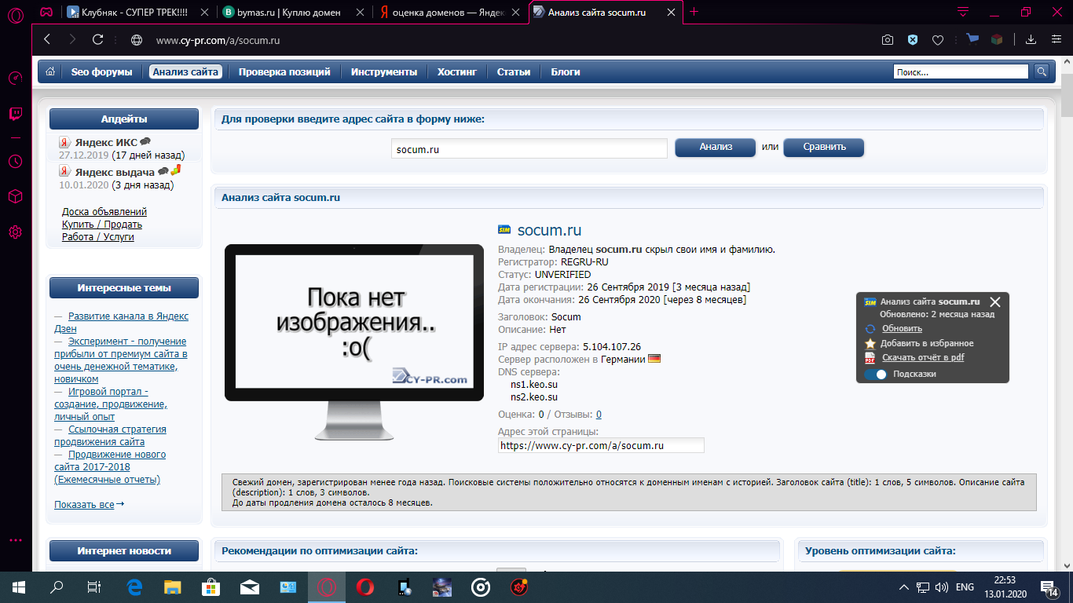The width and height of the screenshot is (1073, 603).
Task: Click the site address input containing socum.ru
Action: [x=529, y=148]
